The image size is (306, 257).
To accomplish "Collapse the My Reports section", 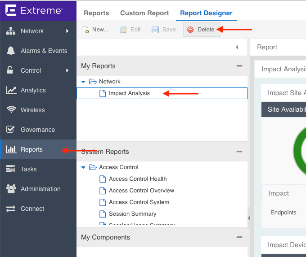I will 239,66.
